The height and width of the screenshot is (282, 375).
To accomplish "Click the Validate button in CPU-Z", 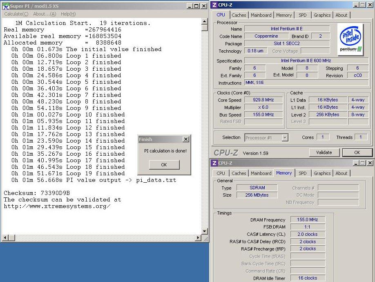I will pos(324,152).
